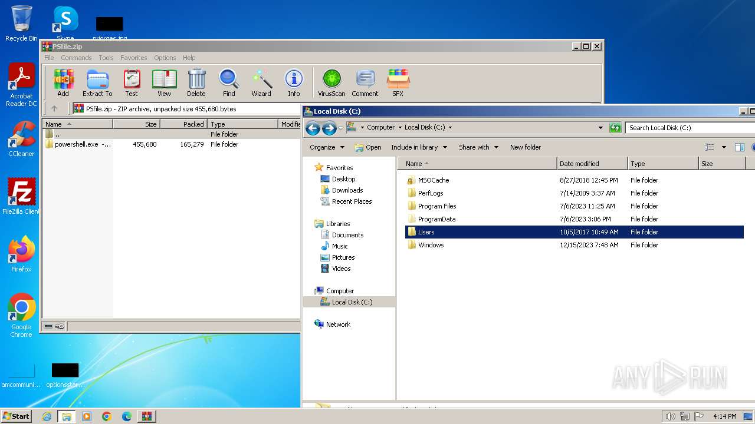755x424 pixels.
Task: Show archive Info
Action: [x=294, y=82]
